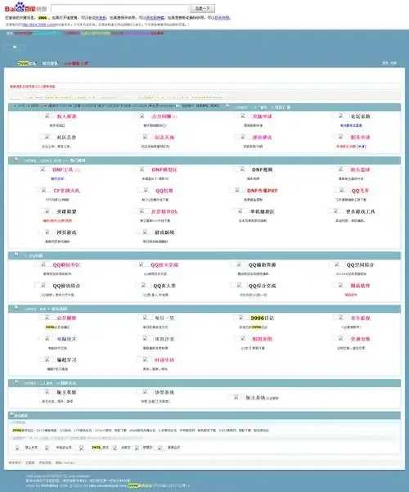Viewport: 409px width, 492px height.
Task: Open the DNF视频 forum link
Action: [x=263, y=169]
